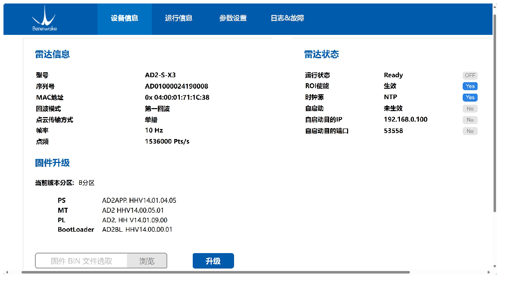Click the scroll left arrow
The width and height of the screenshot is (505, 281).
point(7,273)
